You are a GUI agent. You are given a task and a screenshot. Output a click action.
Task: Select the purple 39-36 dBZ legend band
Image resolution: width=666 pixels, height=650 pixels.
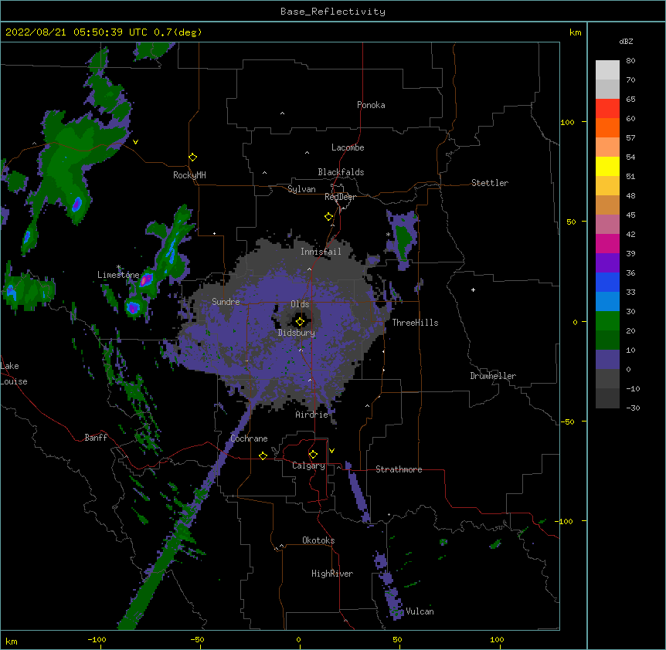pyautogui.click(x=607, y=263)
